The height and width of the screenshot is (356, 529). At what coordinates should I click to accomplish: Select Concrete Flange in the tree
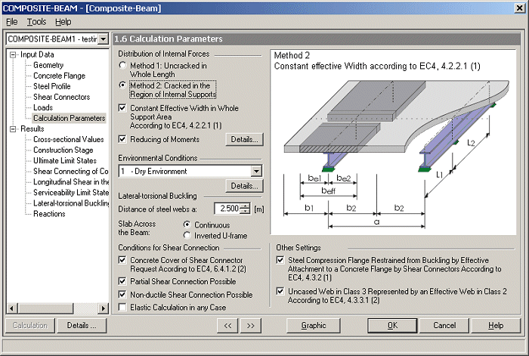tap(59, 76)
